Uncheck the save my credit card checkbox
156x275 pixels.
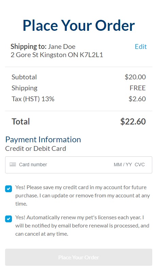9,189
